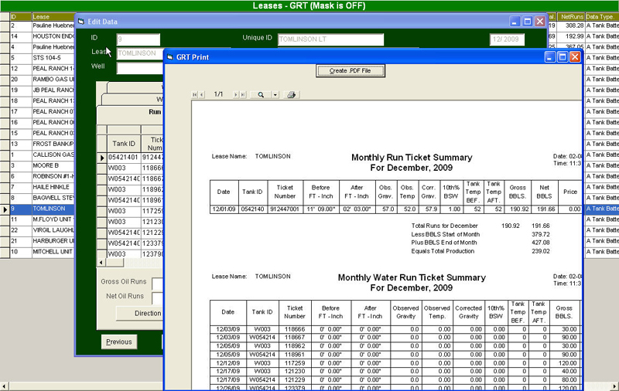The height and width of the screenshot is (391, 619).
Task: Click the ID field in Edit Data
Action: [x=139, y=39]
